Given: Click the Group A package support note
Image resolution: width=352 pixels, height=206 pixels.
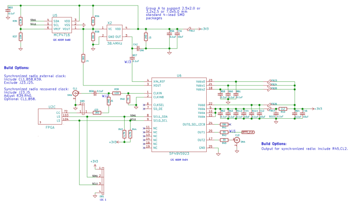Looking at the screenshot, I should tap(173, 13).
